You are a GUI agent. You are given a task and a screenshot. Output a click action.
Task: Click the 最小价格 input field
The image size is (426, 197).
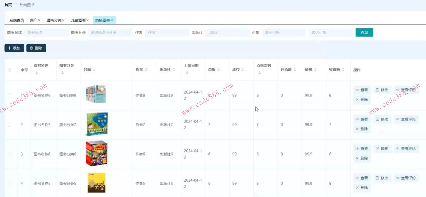click(284, 33)
